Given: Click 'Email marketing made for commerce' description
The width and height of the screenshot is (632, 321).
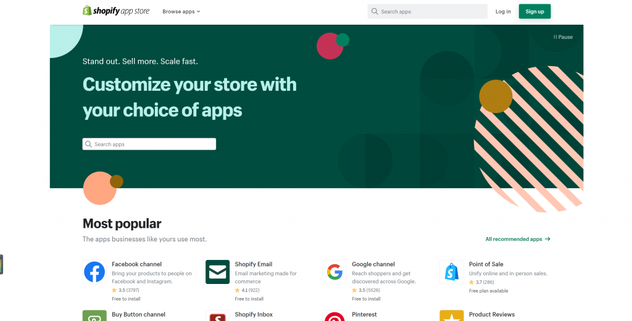Looking at the screenshot, I should click(265, 277).
